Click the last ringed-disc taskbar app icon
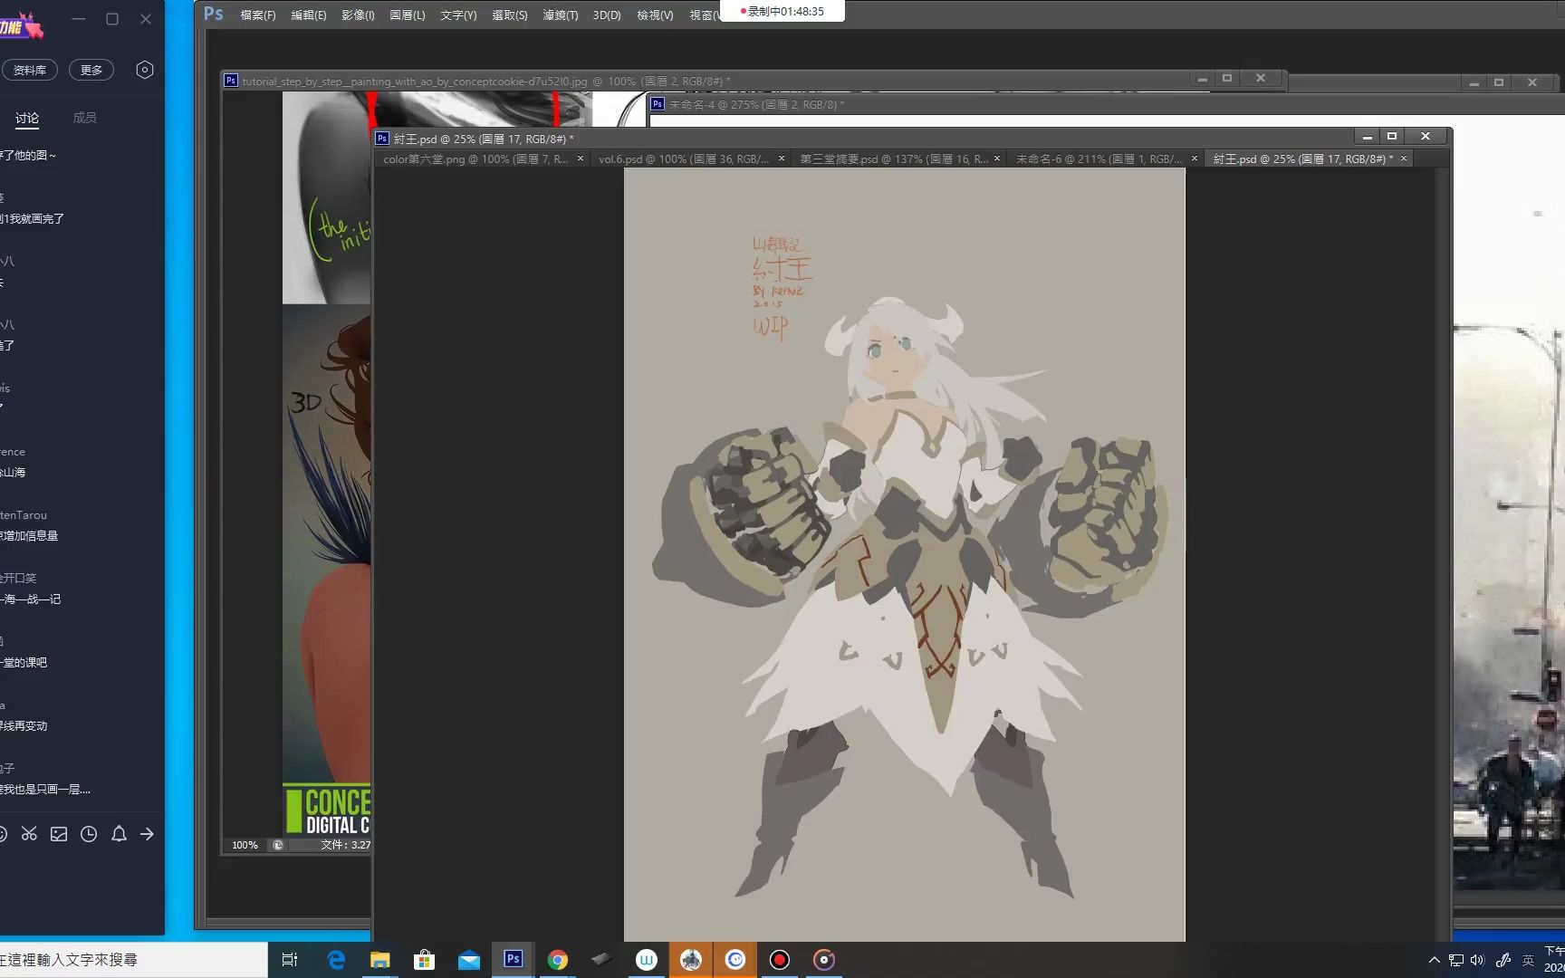The height and width of the screenshot is (978, 1565). point(824,960)
